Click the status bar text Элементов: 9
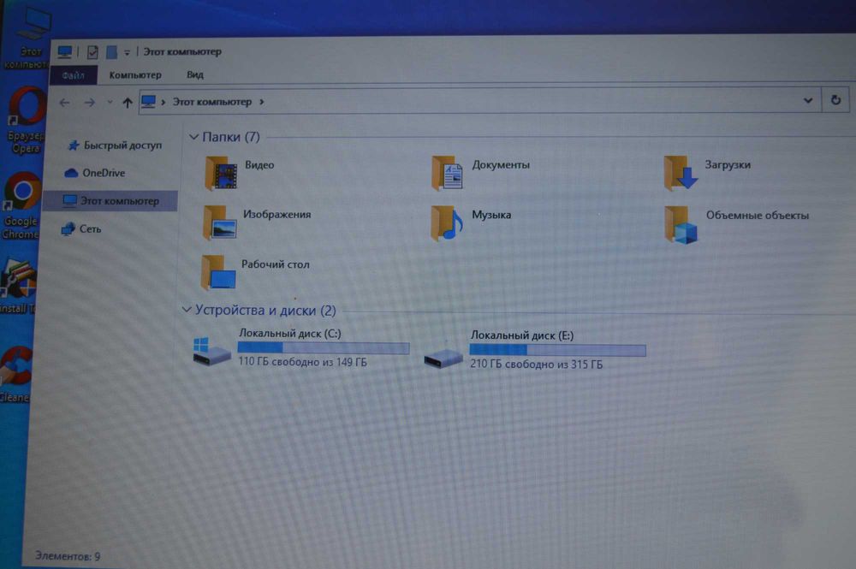The image size is (856, 569). coord(68,556)
